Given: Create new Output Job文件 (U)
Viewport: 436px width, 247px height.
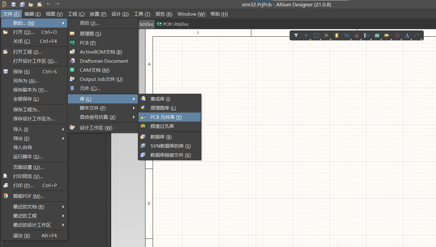Looking at the screenshot, I should (103, 79).
